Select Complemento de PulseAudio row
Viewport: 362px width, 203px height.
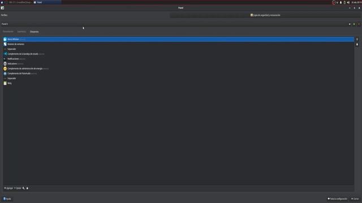(178, 73)
